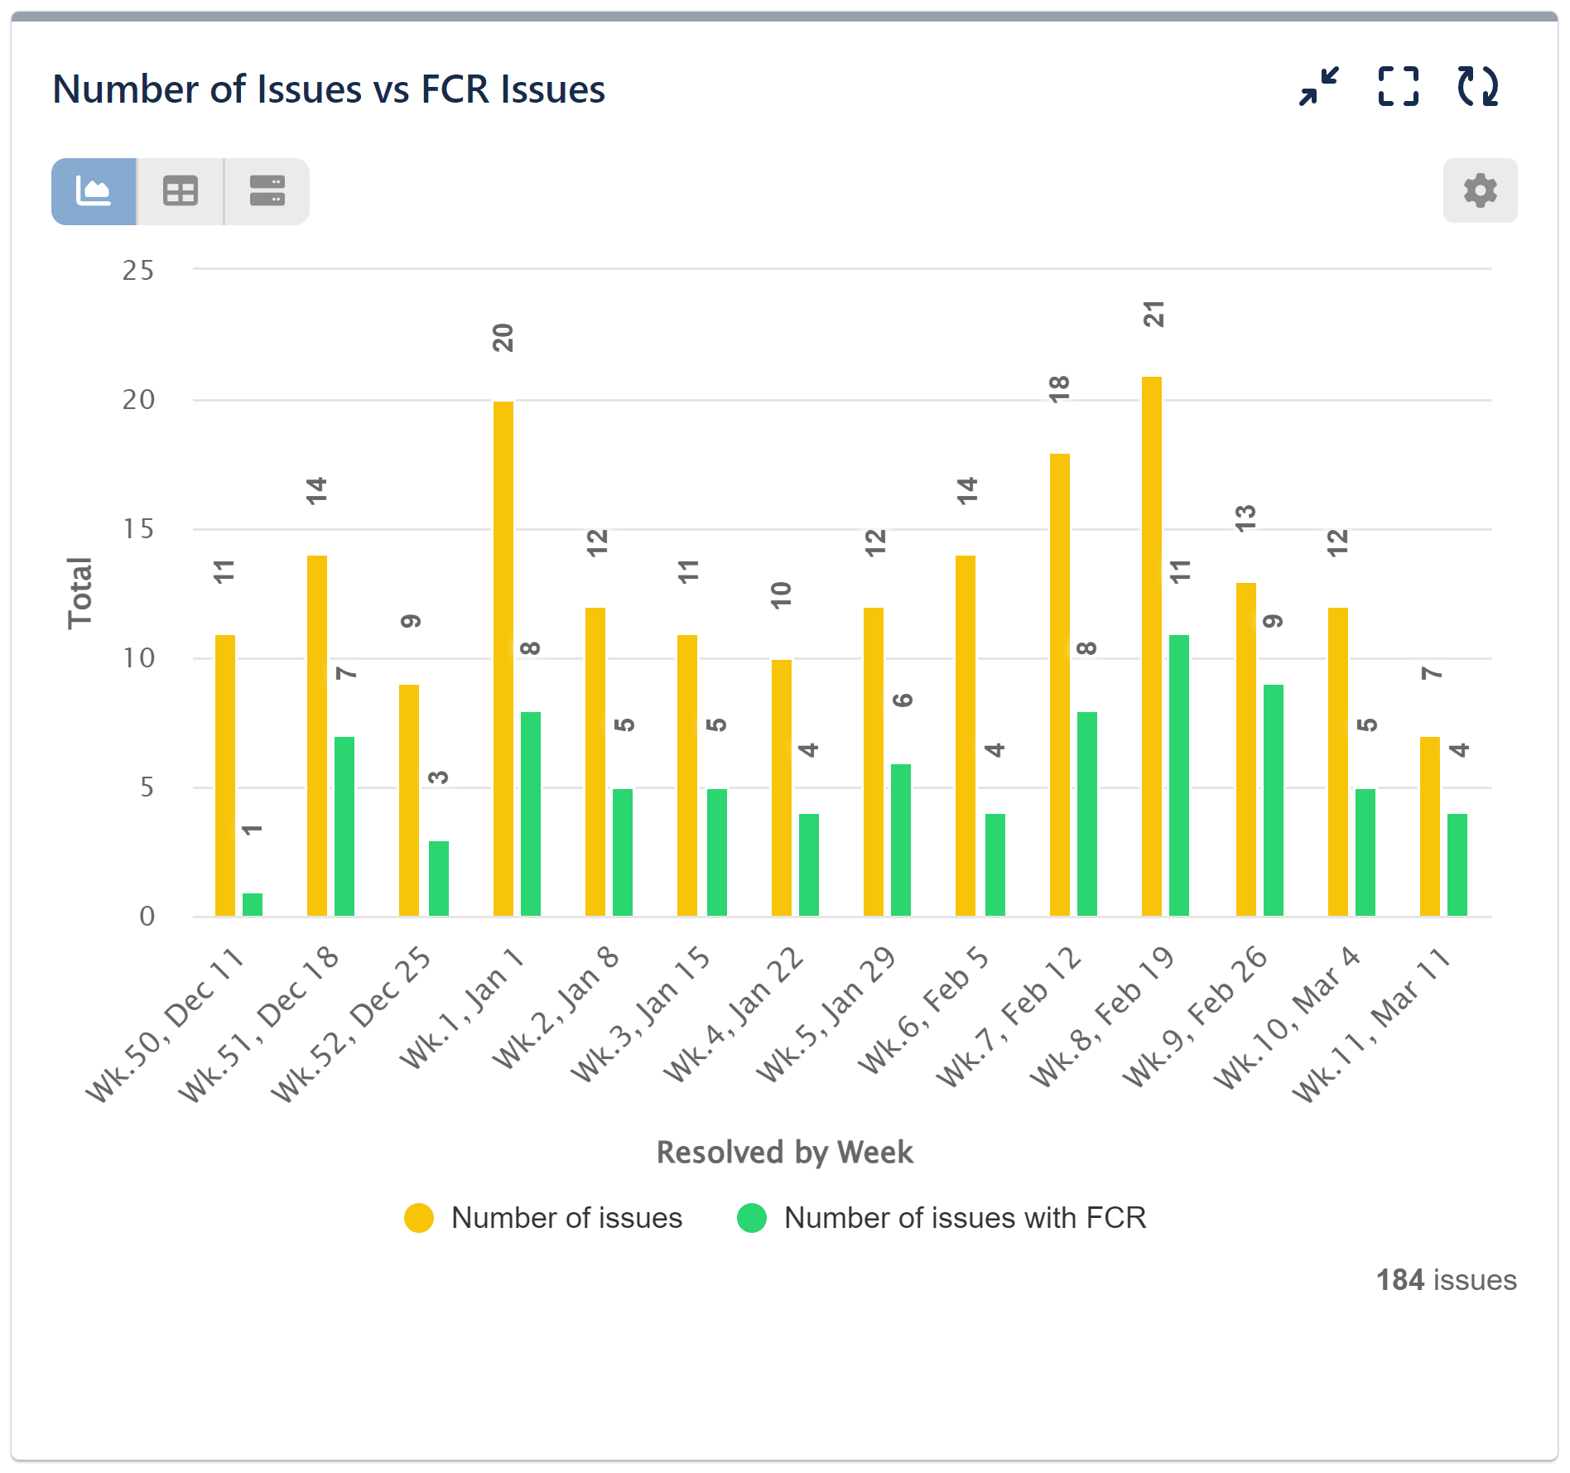Image resolution: width=1570 pixels, height=1473 pixels.
Task: Collapse the widget with the shrink arrows
Action: 1318,86
